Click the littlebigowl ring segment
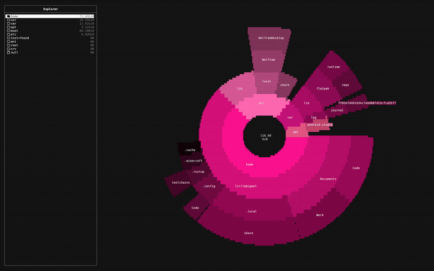The width and height of the screenshot is (434, 271). click(x=246, y=186)
